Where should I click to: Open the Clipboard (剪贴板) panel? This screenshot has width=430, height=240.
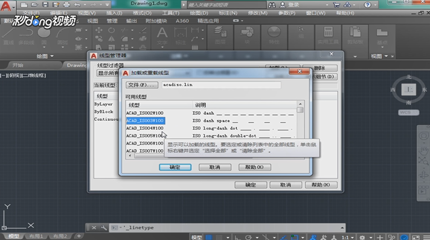355,36
